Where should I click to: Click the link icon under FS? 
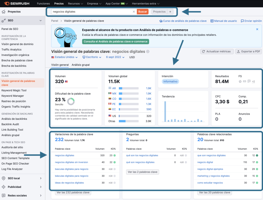(x=244, y=81)
